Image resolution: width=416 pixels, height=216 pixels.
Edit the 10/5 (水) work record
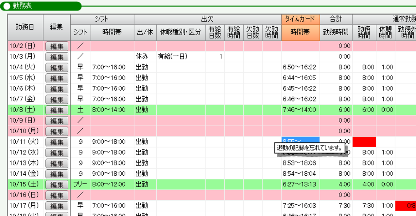pos(57,78)
